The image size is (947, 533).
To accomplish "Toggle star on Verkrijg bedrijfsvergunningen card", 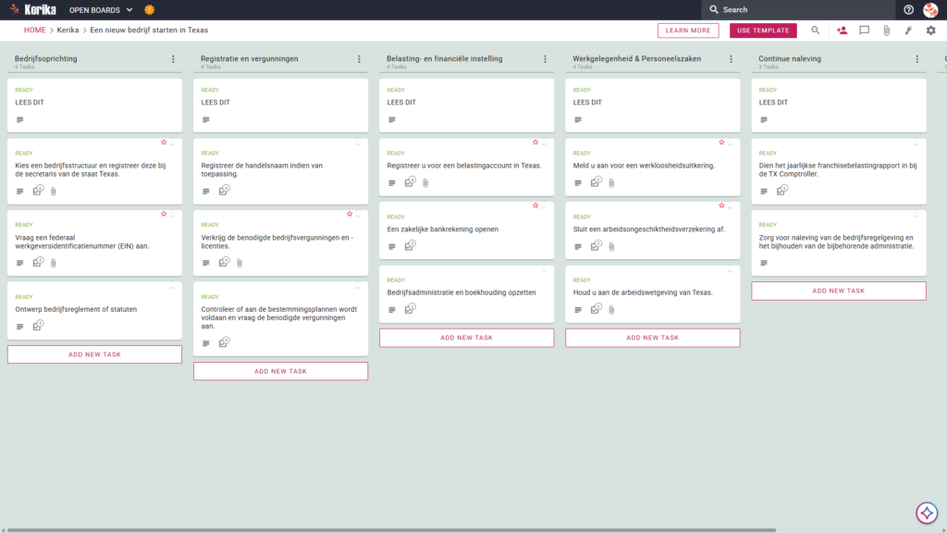I will pos(350,214).
